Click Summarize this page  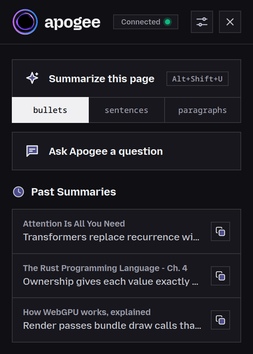pos(126,79)
